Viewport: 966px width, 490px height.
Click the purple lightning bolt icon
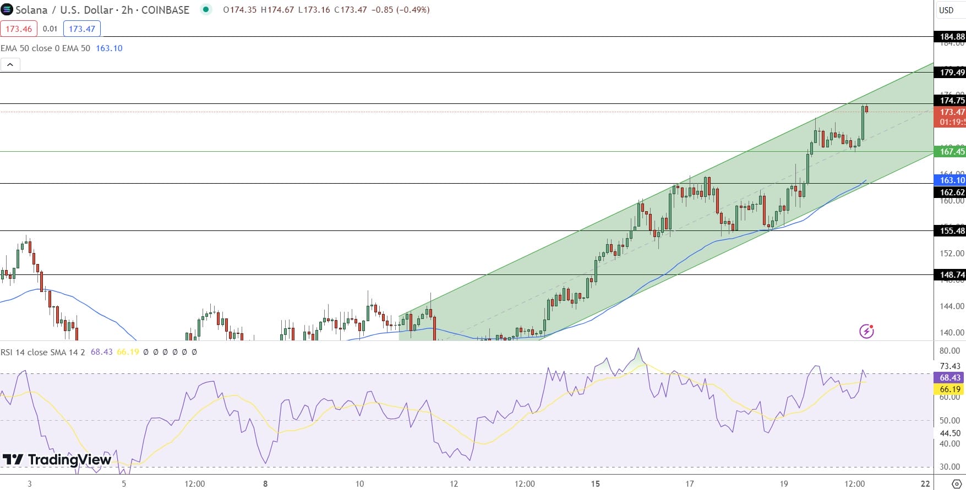tap(866, 331)
